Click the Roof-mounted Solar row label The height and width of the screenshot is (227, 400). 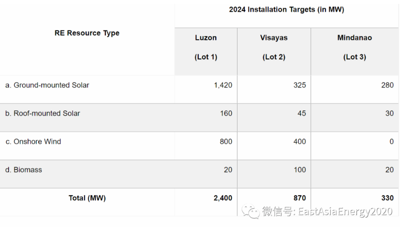(43, 113)
